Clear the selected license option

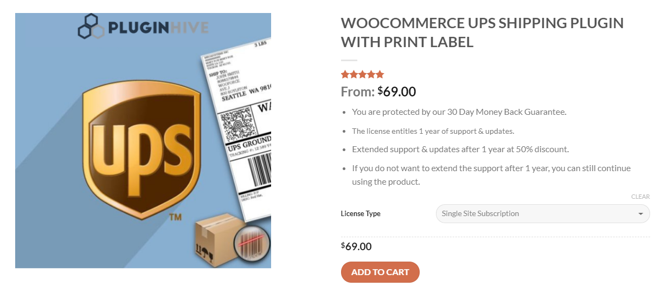tap(640, 197)
